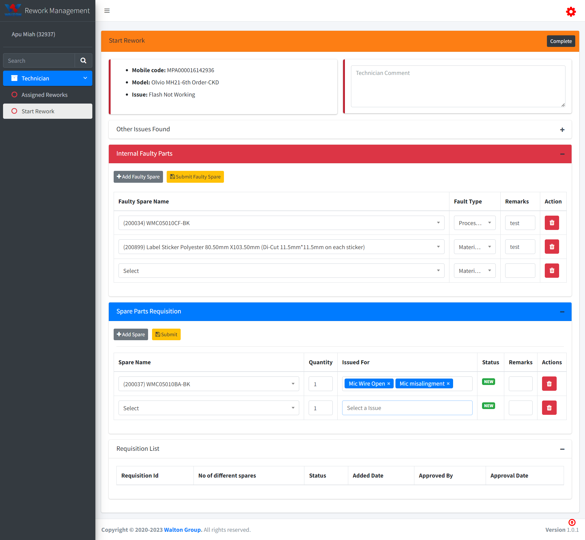Open Assigned Reworks in the sidebar
Image resolution: width=585 pixels, height=540 pixels.
point(44,95)
